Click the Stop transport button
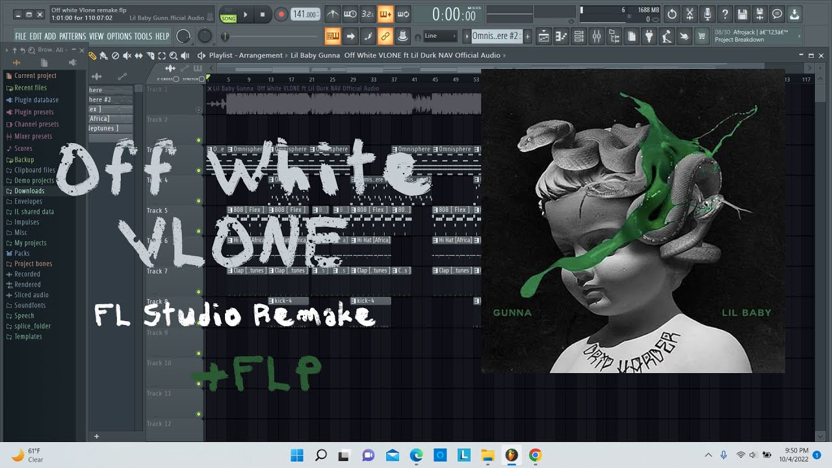The image size is (832, 468). coord(263,14)
